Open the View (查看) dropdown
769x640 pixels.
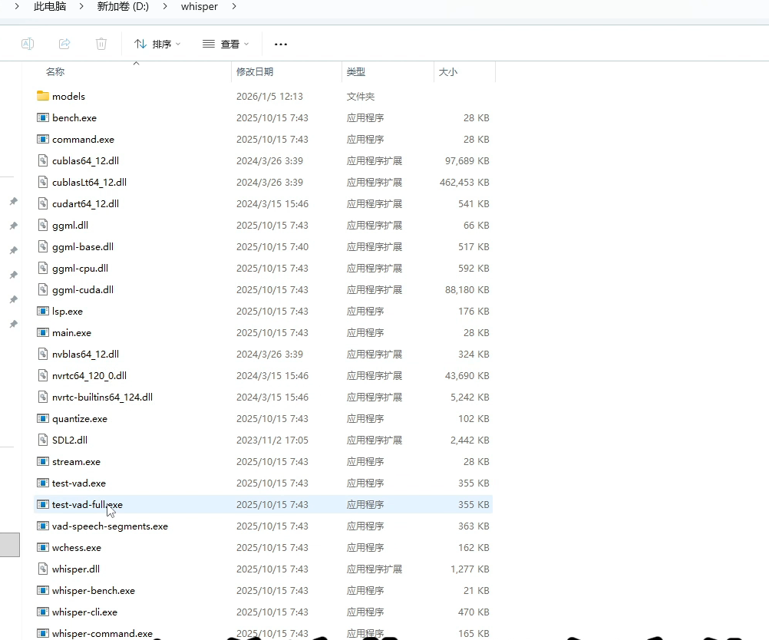click(226, 45)
